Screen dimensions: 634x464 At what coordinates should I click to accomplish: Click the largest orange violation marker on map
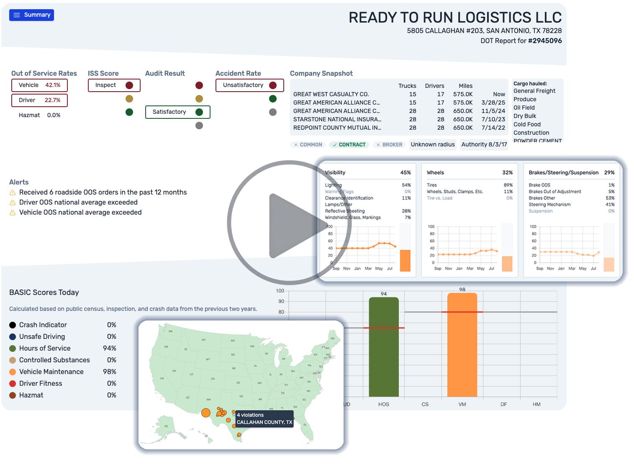coord(206,413)
